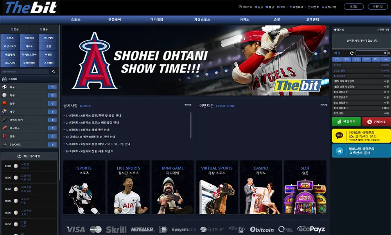Screen dimensions: 391x235
Task: Click the notice list vertical scrollbar
Action: tap(191, 125)
